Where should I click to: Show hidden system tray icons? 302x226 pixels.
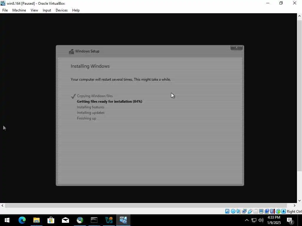coord(247,220)
